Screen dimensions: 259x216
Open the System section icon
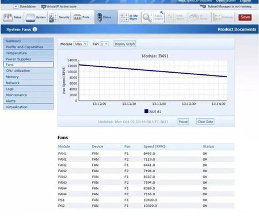pyautogui.click(x=31, y=17)
